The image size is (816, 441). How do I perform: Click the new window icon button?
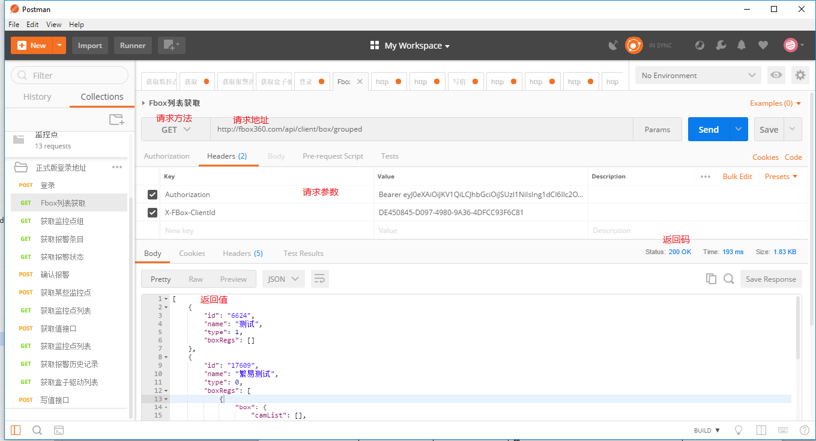click(x=172, y=45)
